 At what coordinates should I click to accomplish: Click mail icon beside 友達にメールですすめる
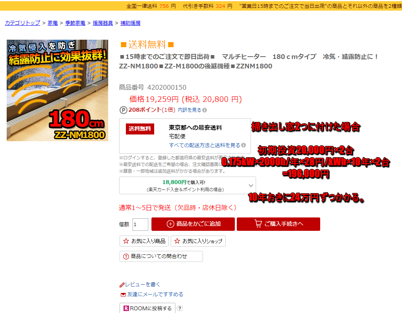click(124, 295)
